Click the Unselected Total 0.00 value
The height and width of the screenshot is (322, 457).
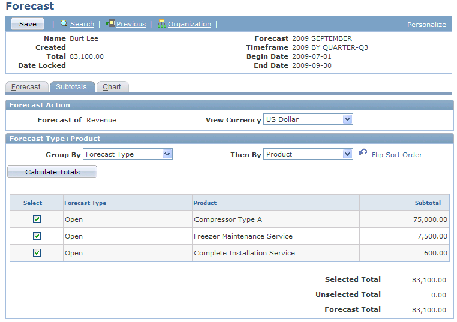(438, 295)
